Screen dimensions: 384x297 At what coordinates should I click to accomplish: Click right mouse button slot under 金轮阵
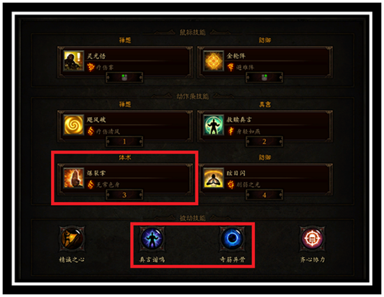click(x=264, y=77)
